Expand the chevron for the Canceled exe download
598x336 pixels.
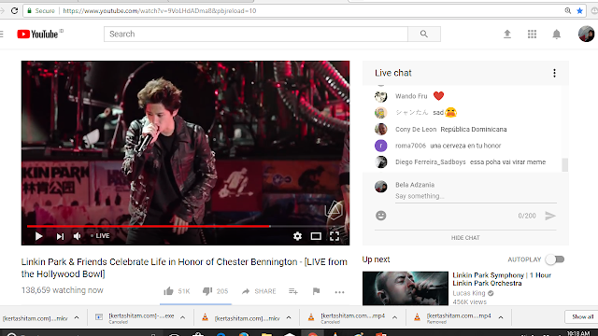point(183,317)
